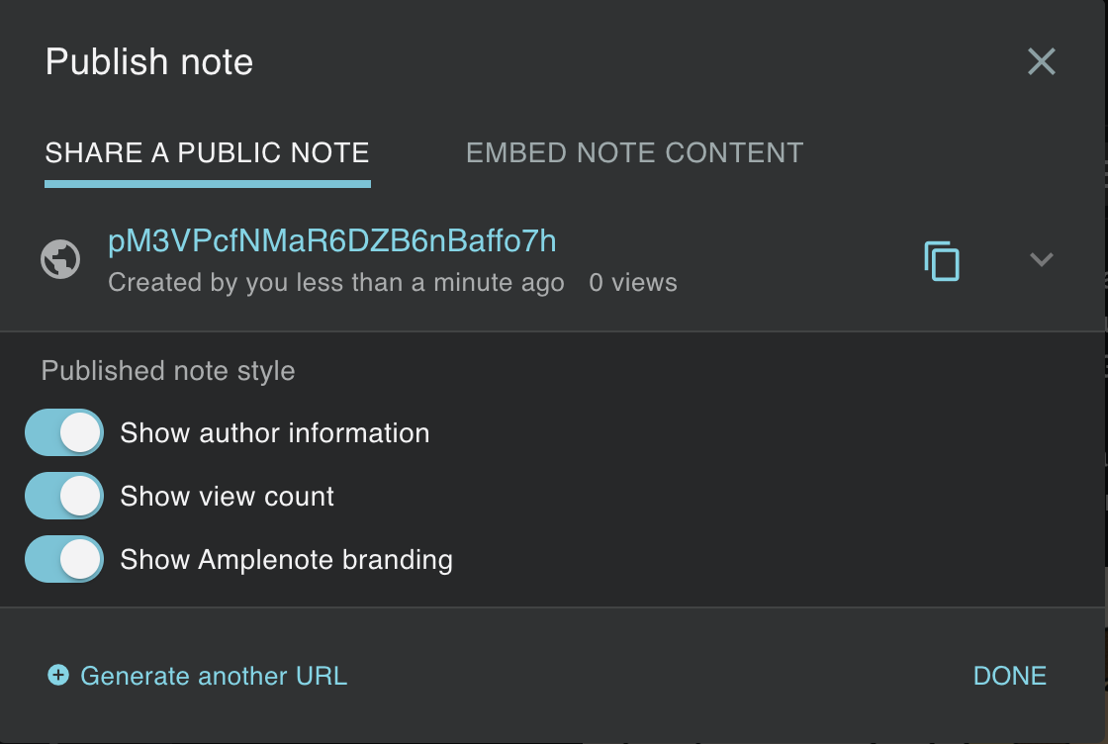Select the Share a Public Note tab

click(x=207, y=153)
